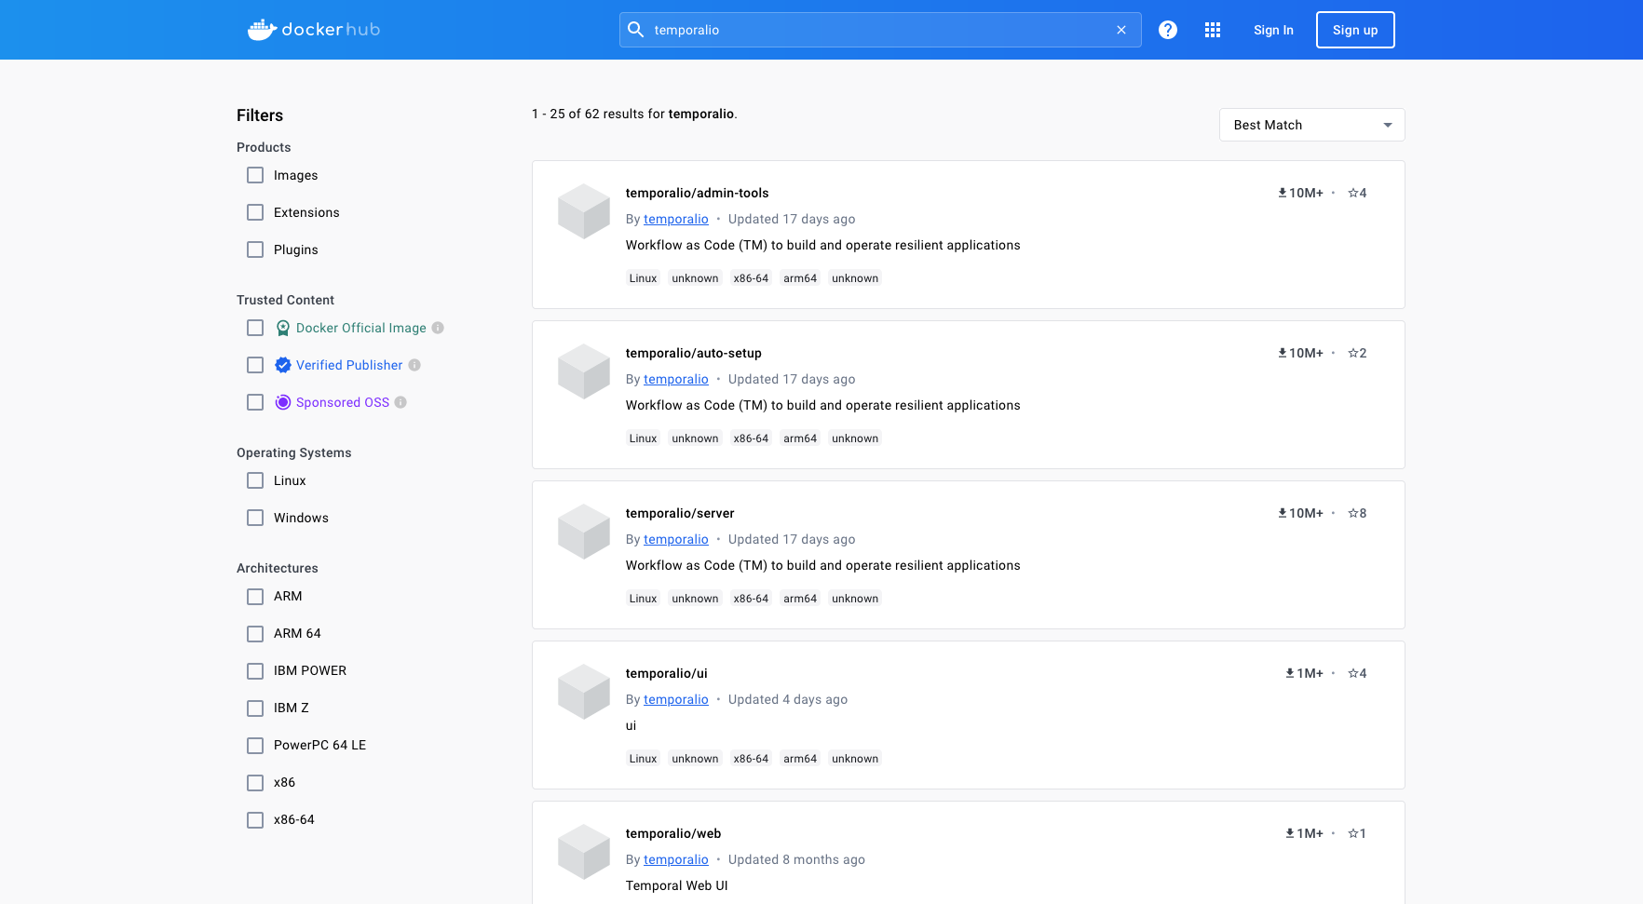This screenshot has width=1643, height=904.
Task: Open the temporalio/web result
Action: click(x=673, y=833)
